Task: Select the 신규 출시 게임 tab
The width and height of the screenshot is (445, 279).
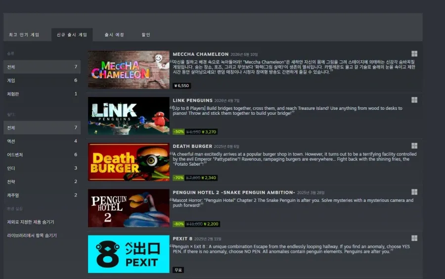Action: [x=72, y=35]
